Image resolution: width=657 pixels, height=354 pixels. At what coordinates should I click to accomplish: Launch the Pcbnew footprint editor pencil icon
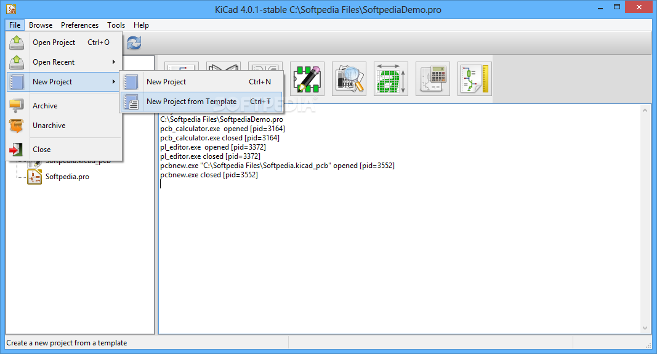click(307, 79)
